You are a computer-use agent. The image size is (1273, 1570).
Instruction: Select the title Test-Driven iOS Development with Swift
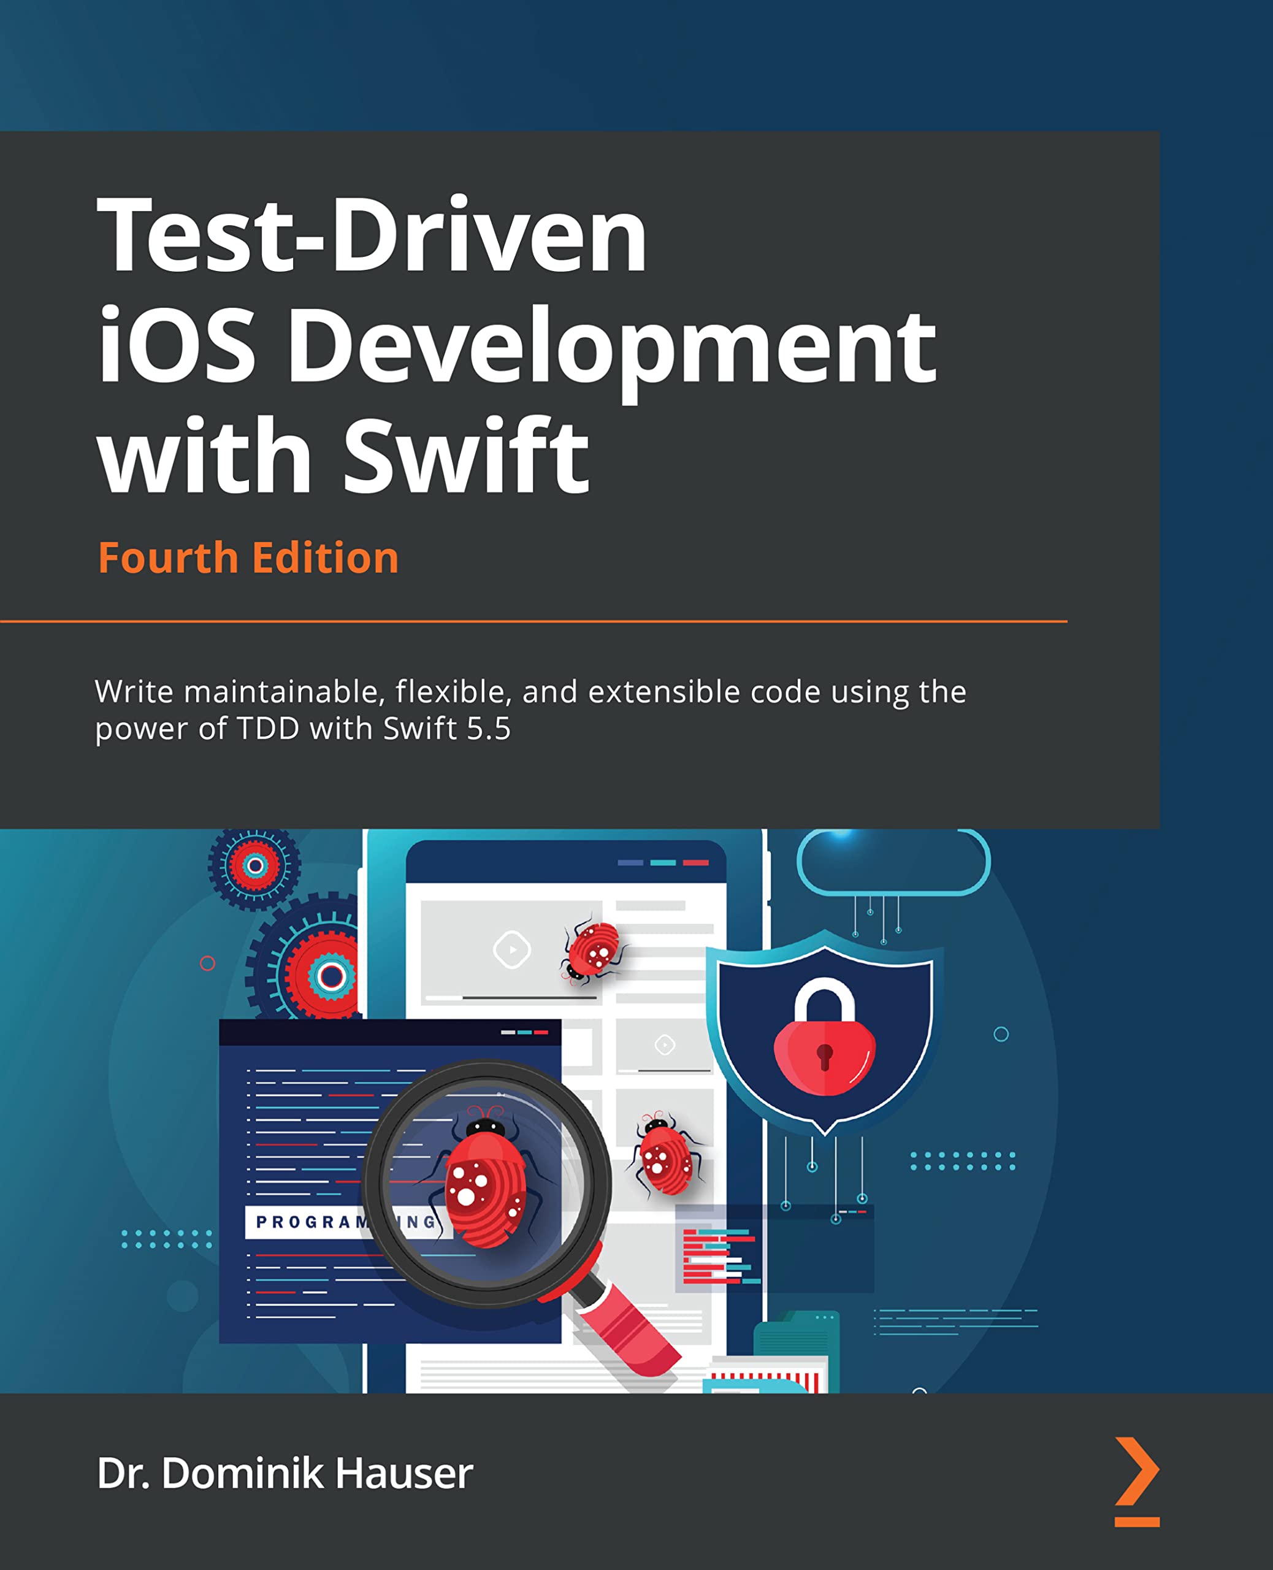click(x=513, y=345)
